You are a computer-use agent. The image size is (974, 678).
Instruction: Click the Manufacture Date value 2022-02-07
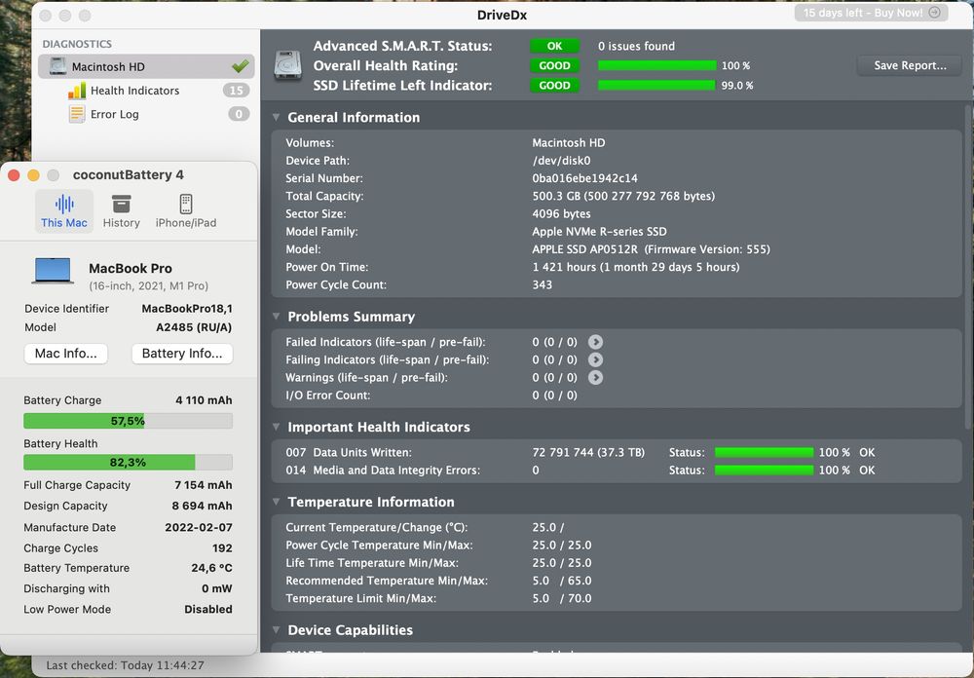199,528
